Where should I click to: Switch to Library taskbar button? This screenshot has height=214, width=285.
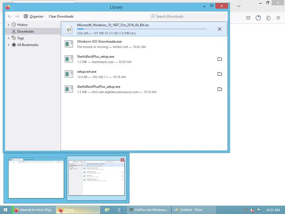78,210
